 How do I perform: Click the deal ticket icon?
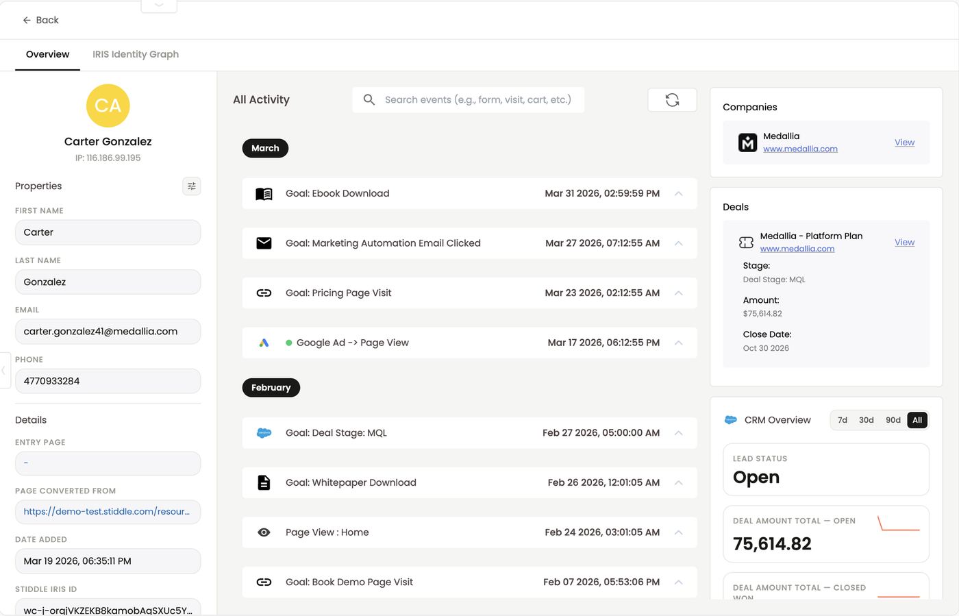[746, 243]
